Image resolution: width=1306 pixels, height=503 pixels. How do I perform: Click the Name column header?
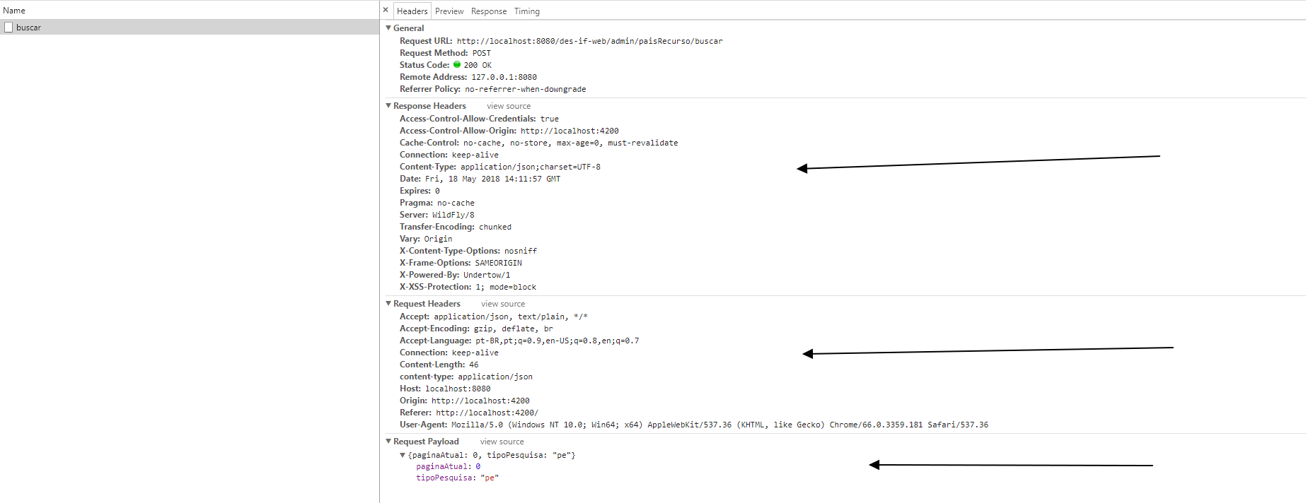click(x=14, y=11)
